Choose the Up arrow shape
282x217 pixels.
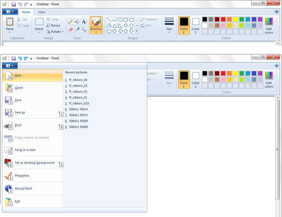click(126, 31)
